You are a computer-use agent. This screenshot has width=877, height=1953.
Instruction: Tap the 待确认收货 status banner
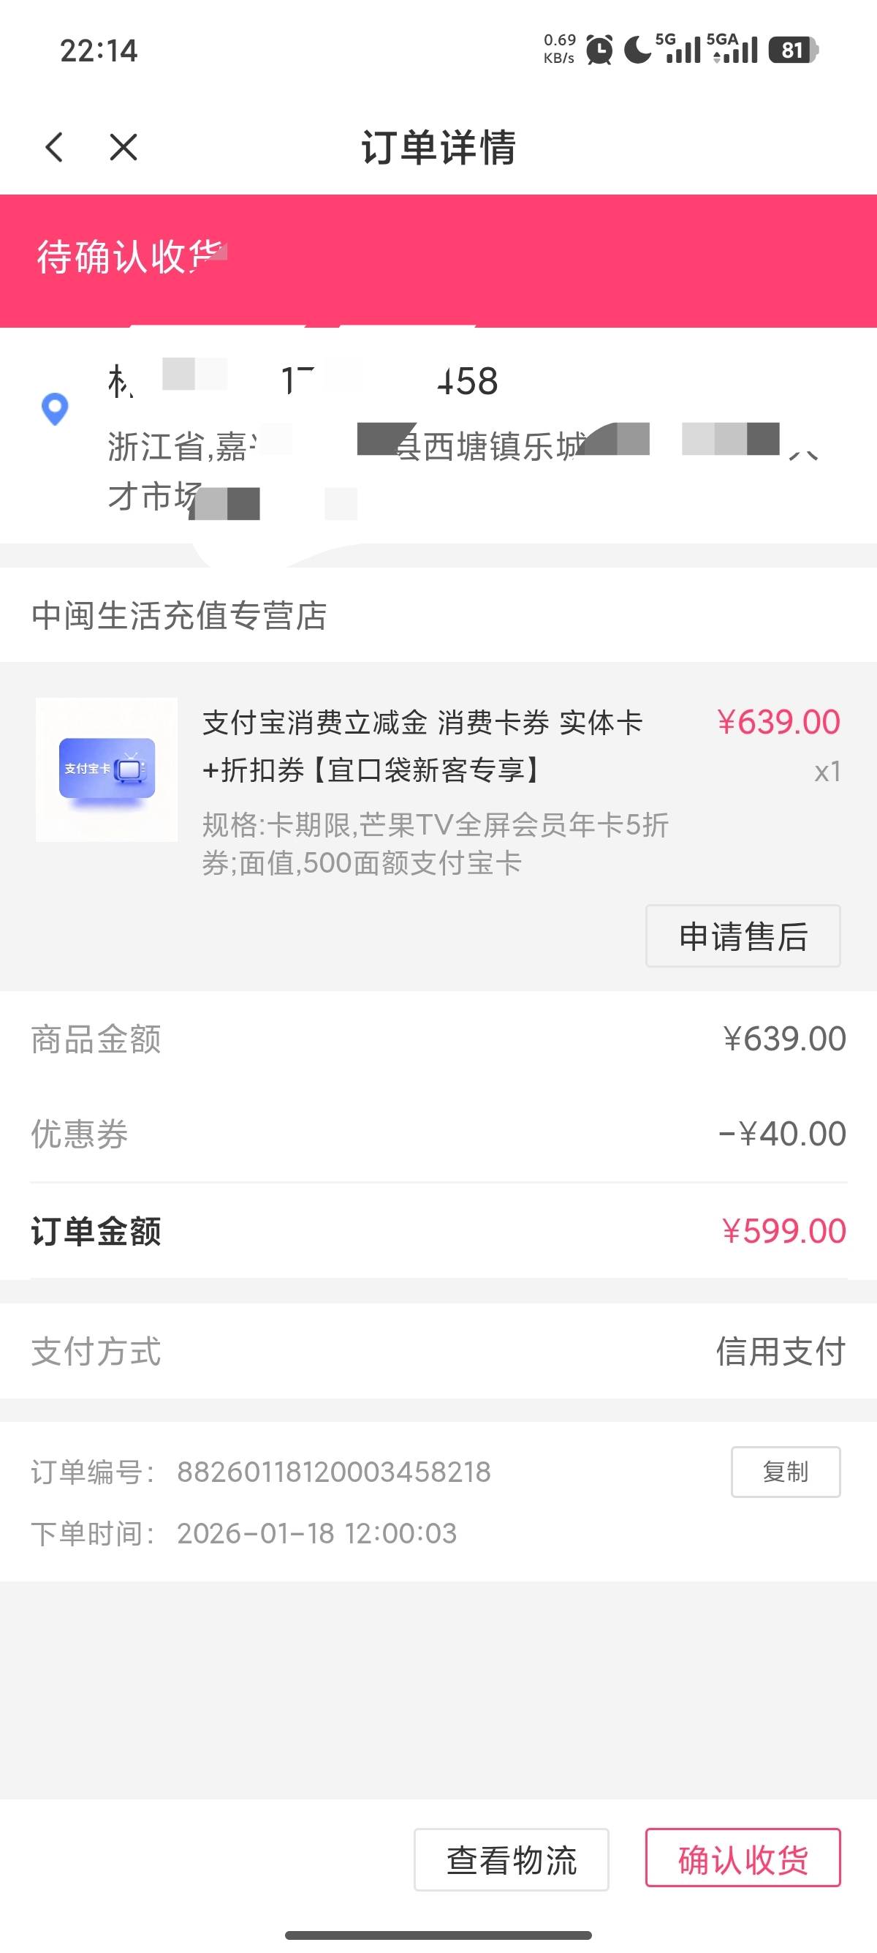click(438, 258)
